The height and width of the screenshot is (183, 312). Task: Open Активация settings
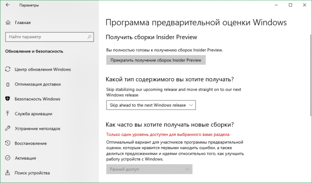pyautogui.click(x=25, y=158)
